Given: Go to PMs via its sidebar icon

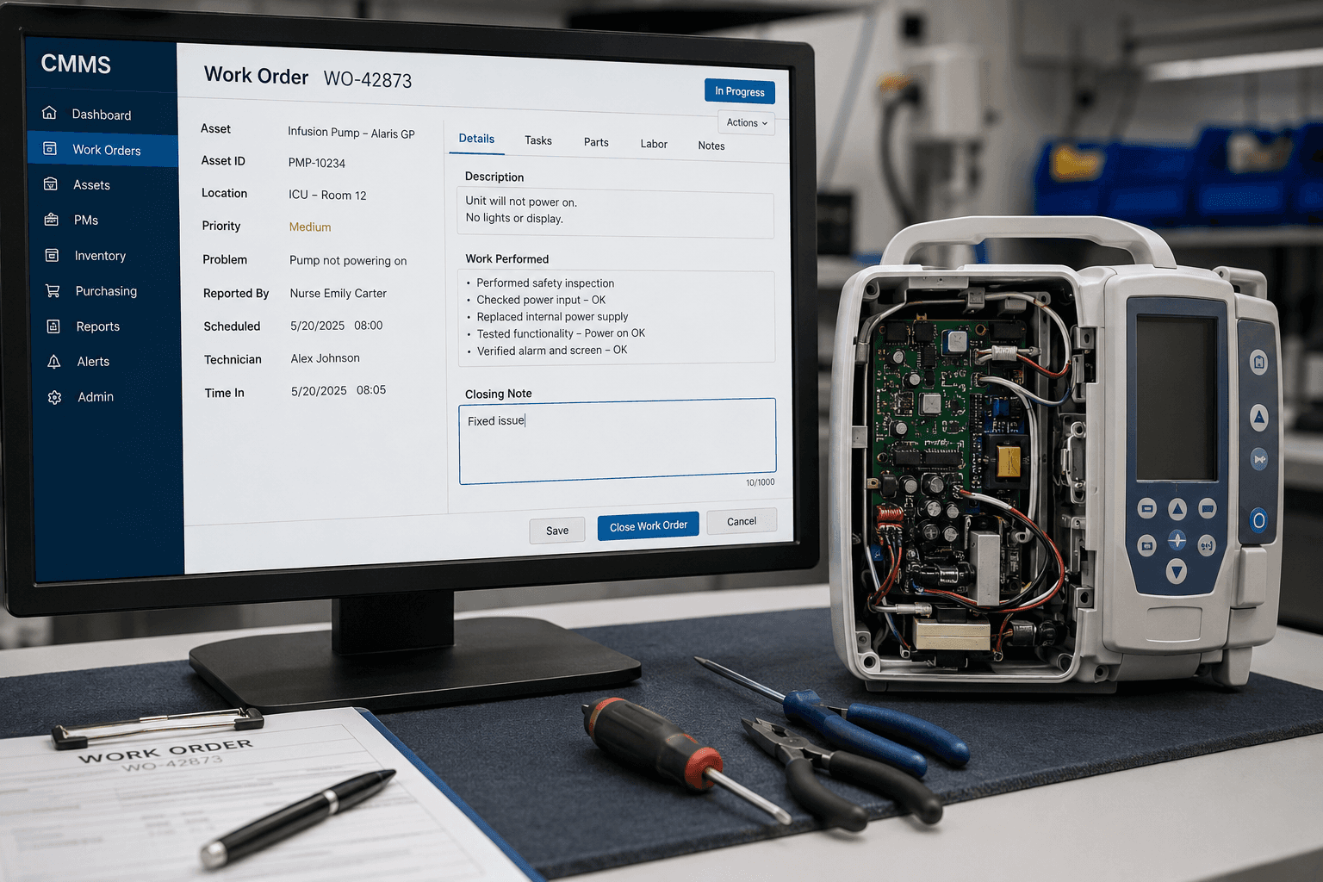Looking at the screenshot, I should tap(52, 220).
